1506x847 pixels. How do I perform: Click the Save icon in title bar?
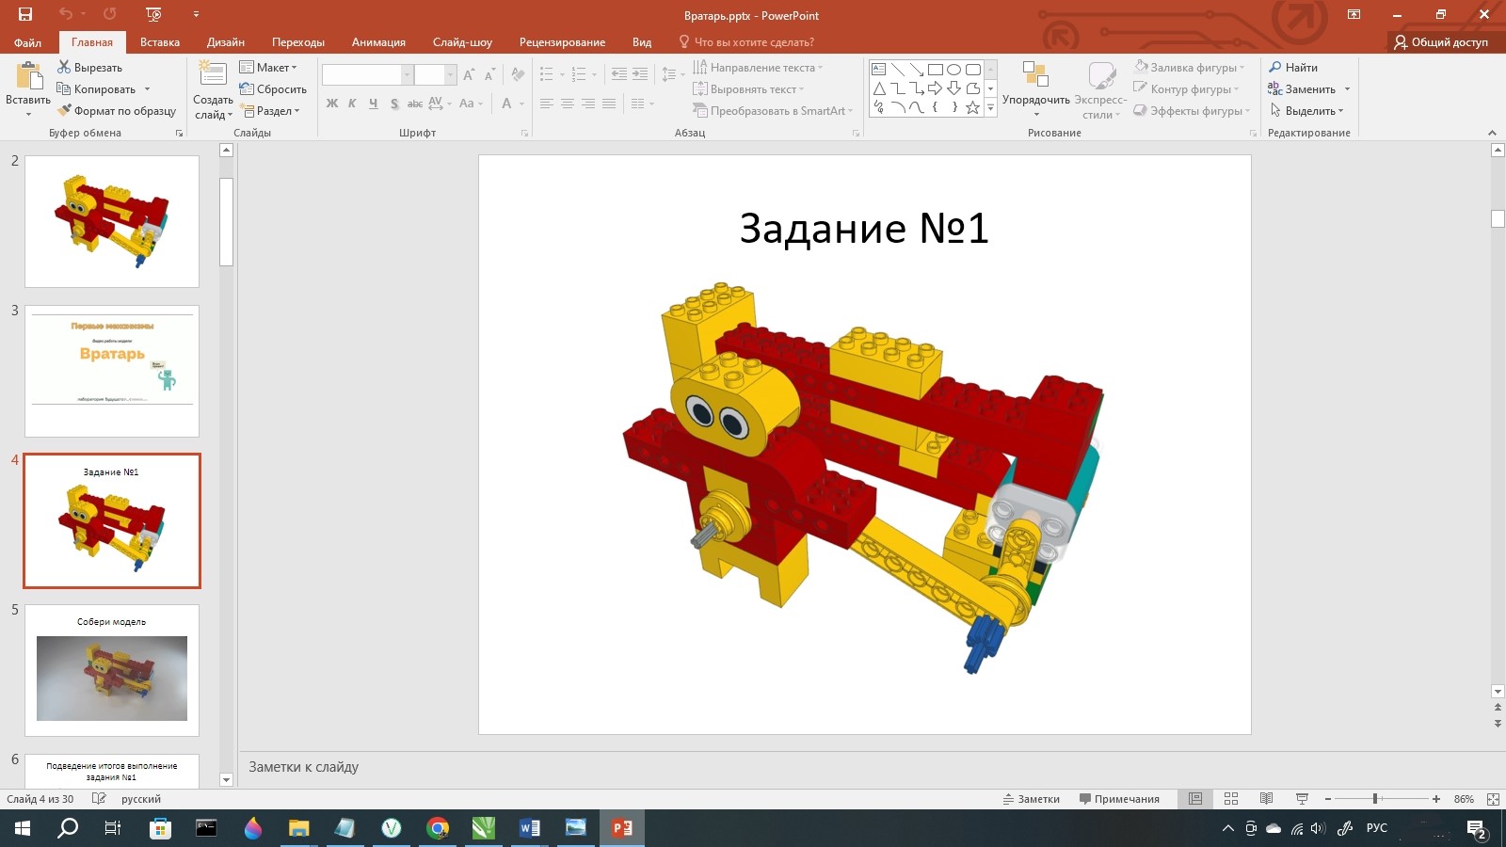point(25,14)
